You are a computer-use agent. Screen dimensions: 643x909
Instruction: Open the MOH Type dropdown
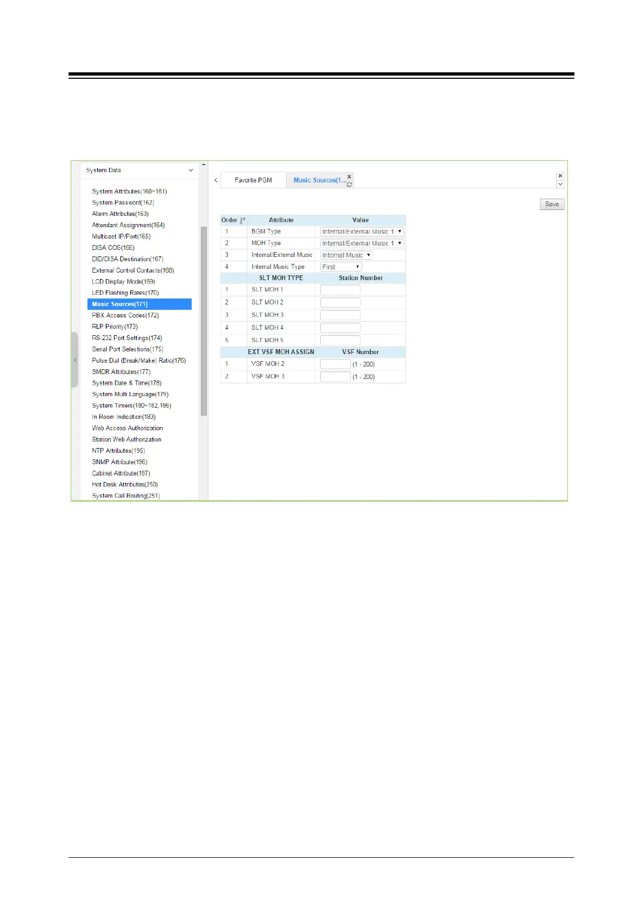click(362, 243)
